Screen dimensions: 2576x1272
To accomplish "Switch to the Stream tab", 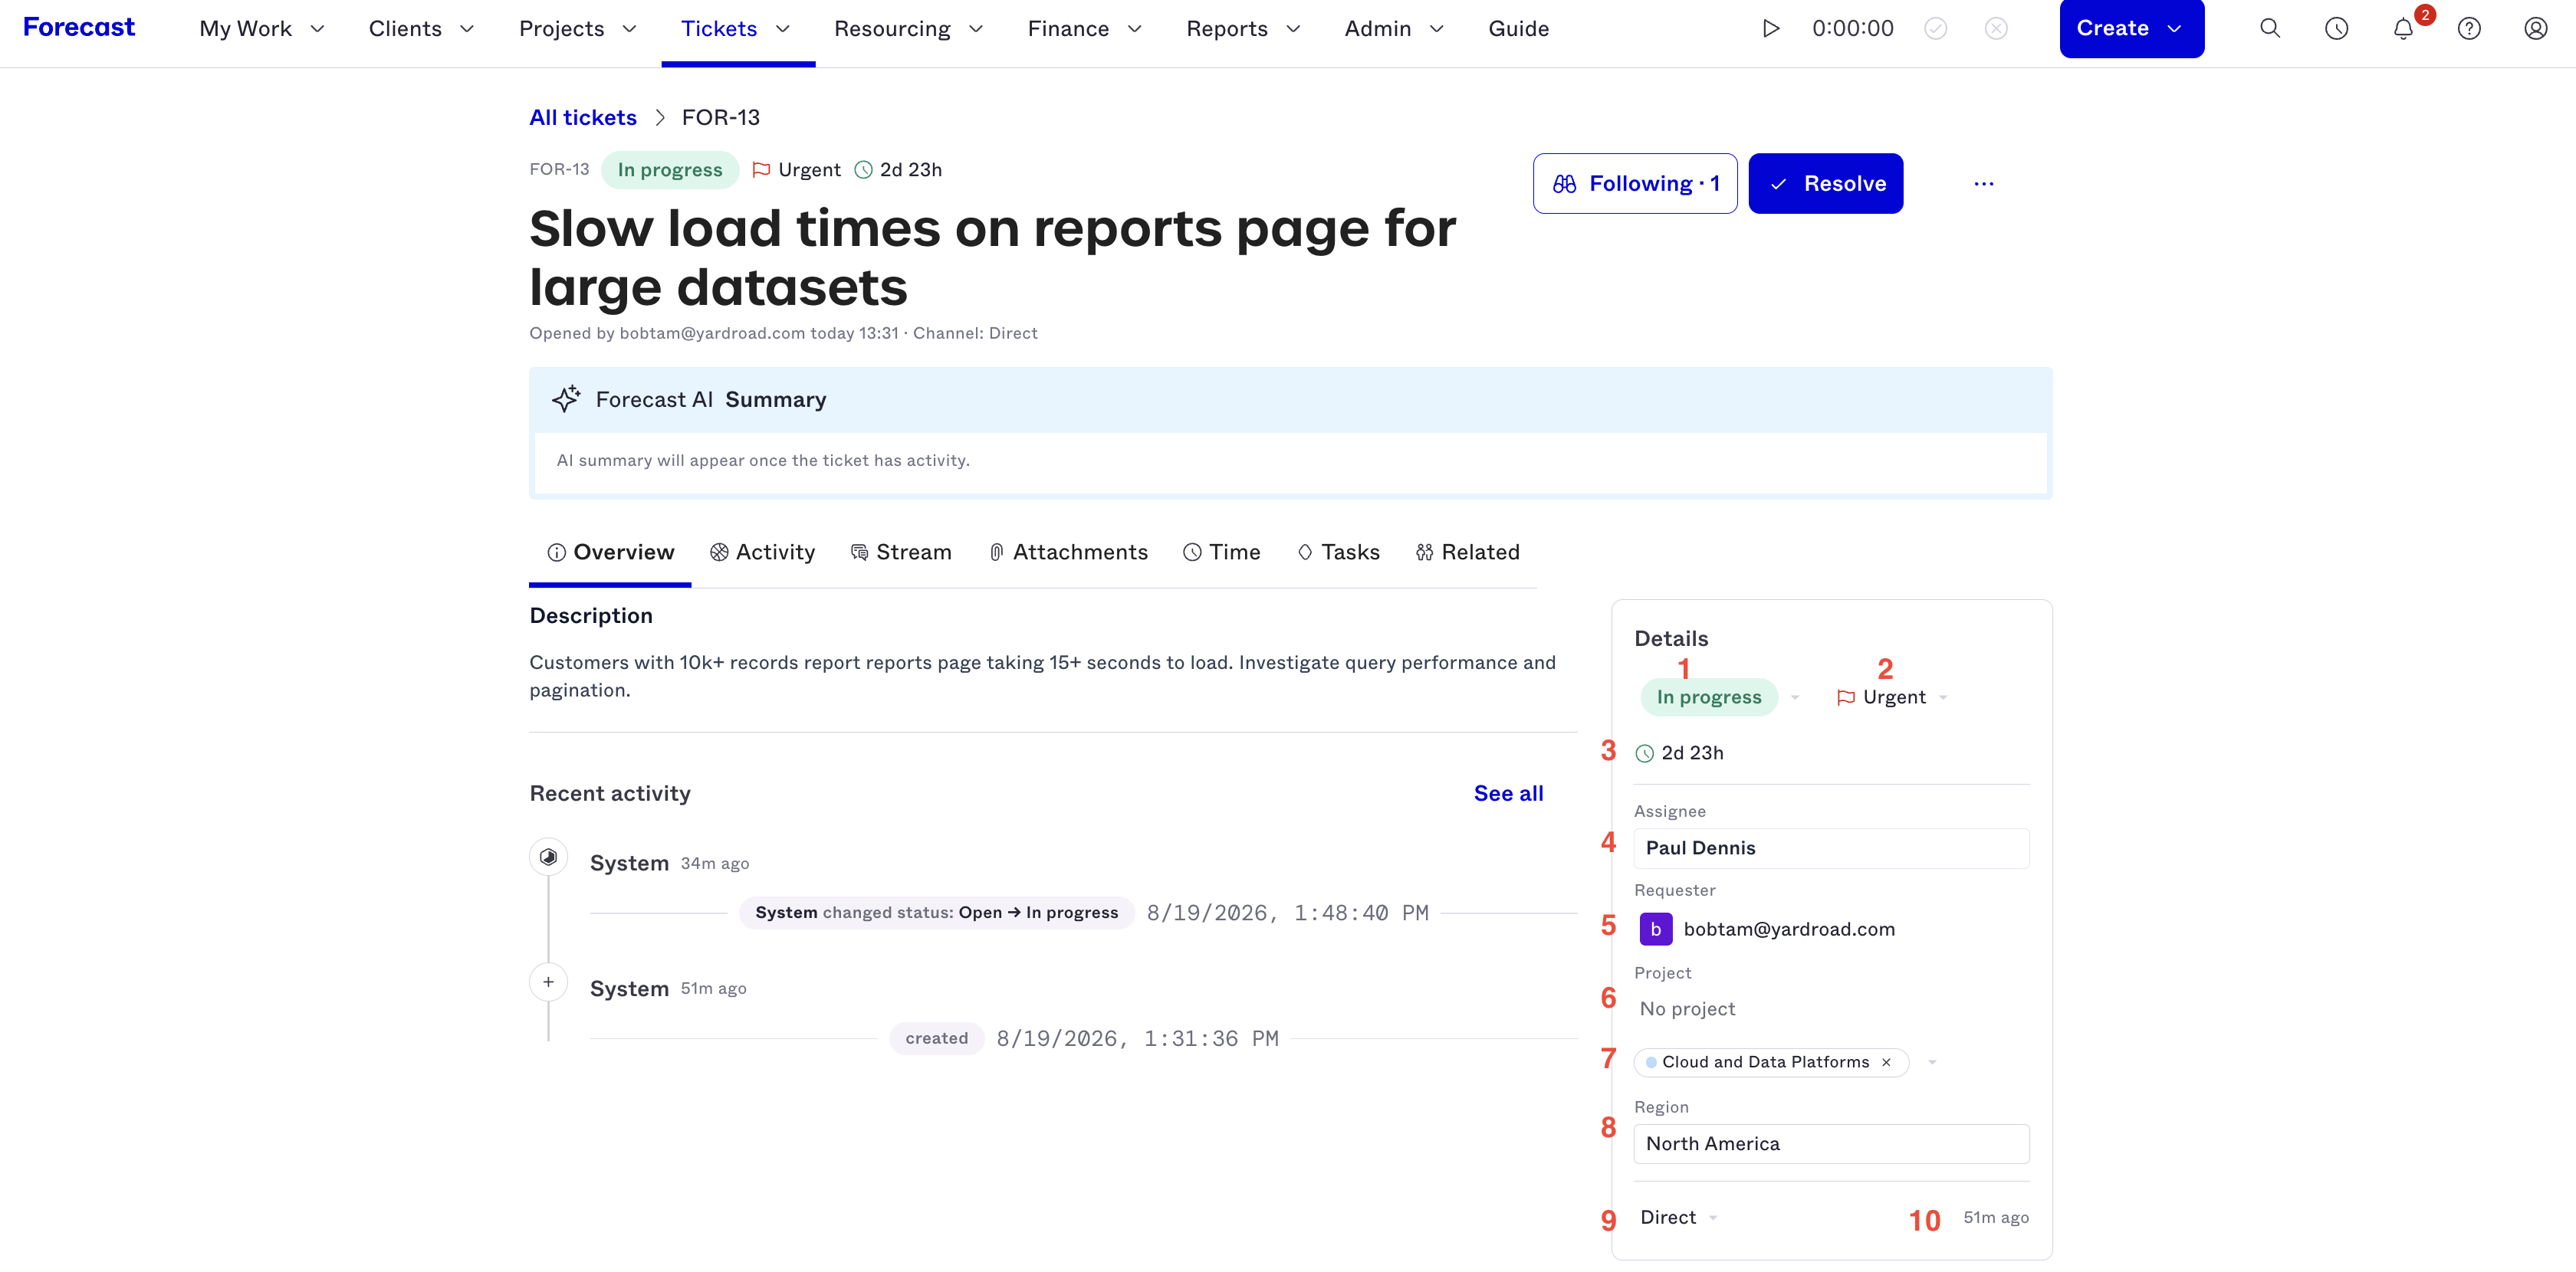I will (900, 552).
